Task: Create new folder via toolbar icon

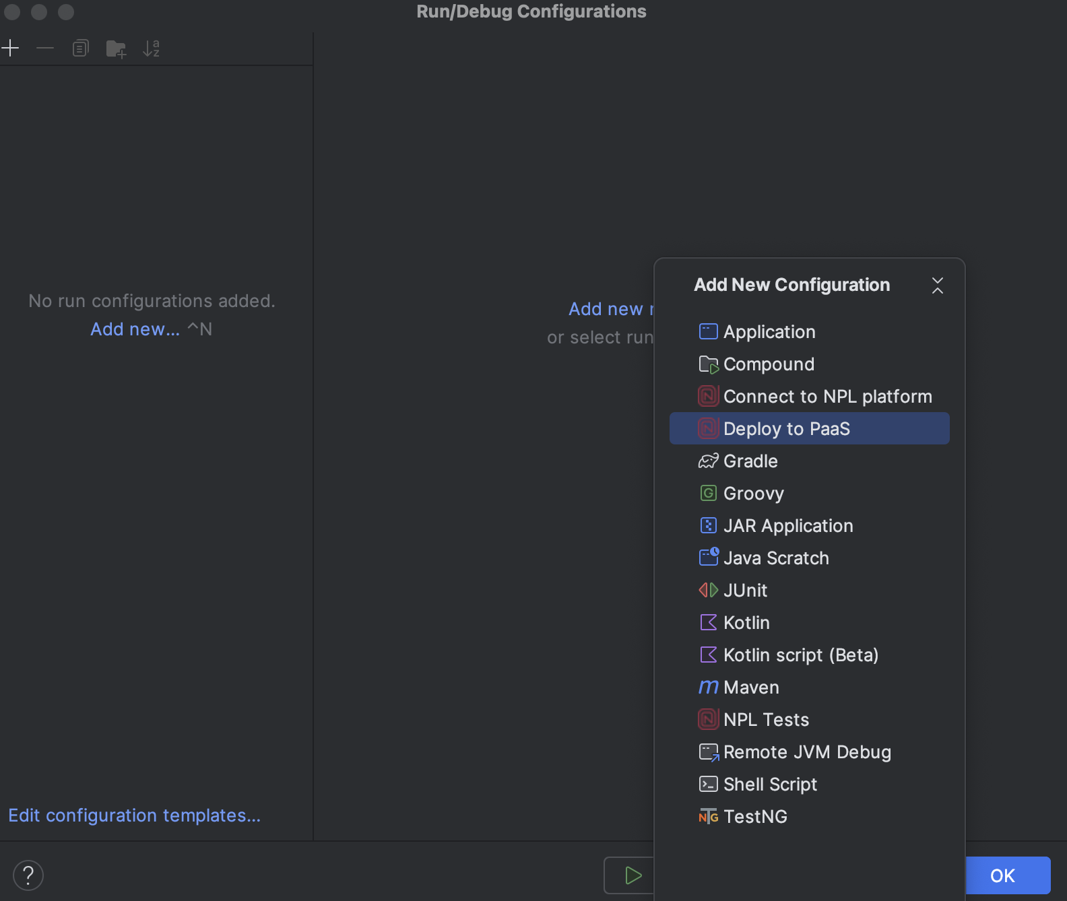Action: tap(116, 48)
